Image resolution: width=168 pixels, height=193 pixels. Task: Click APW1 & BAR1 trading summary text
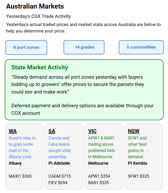pyautogui.click(x=101, y=147)
